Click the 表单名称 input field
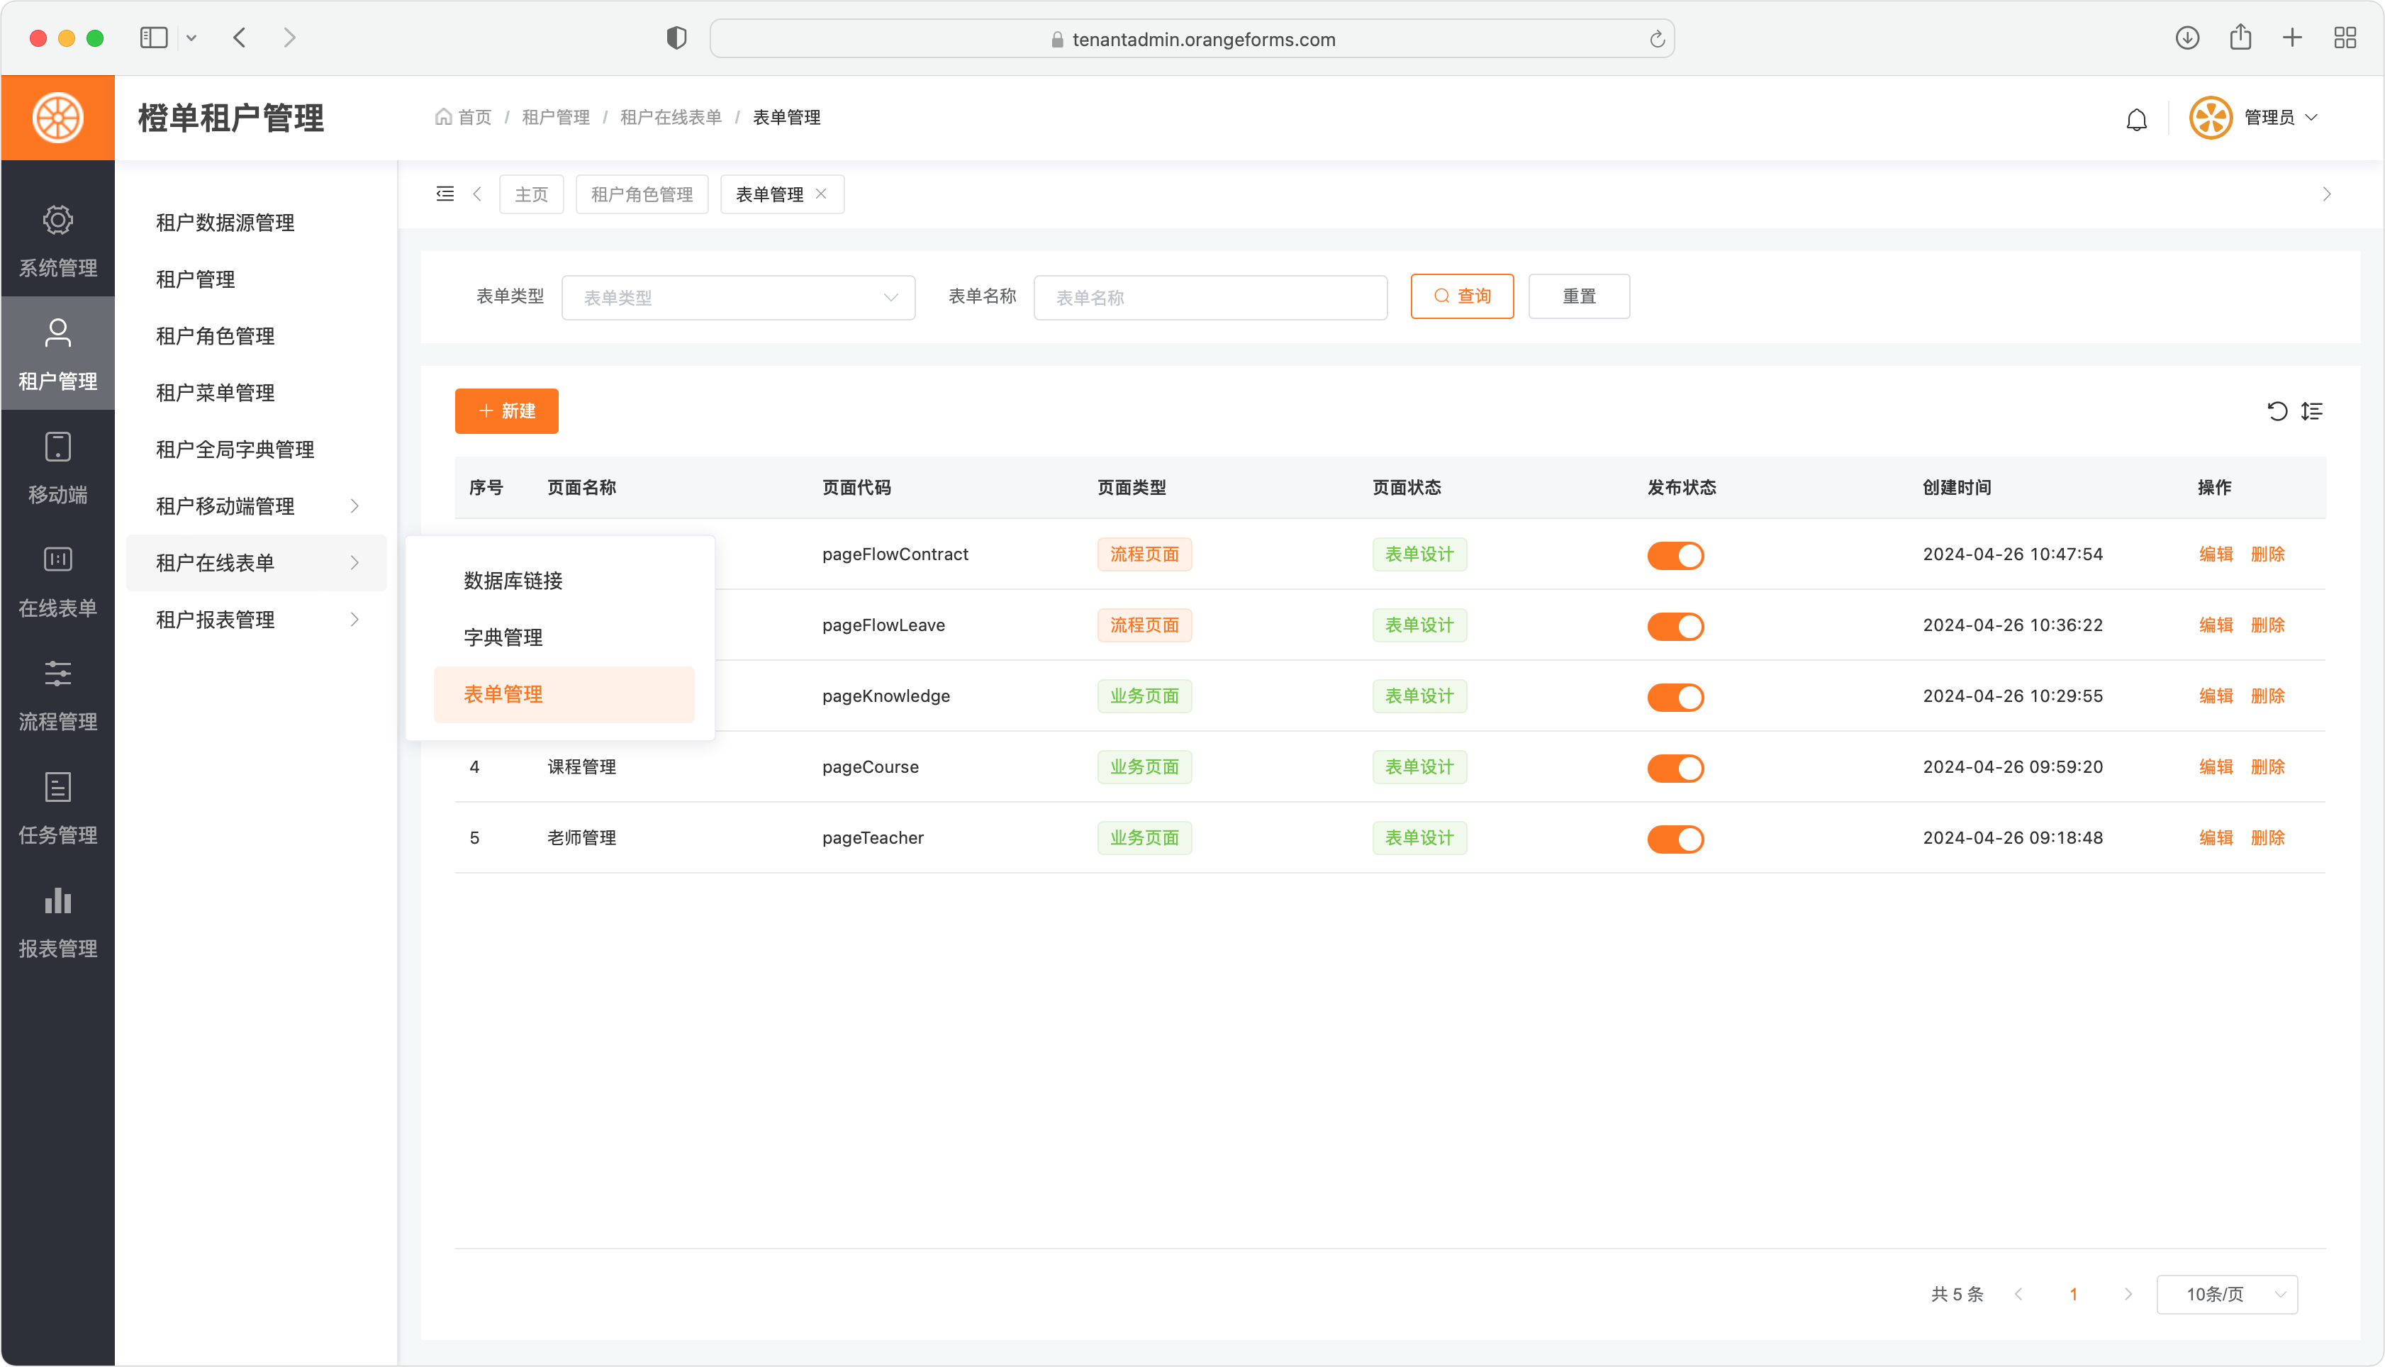The width and height of the screenshot is (2385, 1367). (x=1210, y=298)
